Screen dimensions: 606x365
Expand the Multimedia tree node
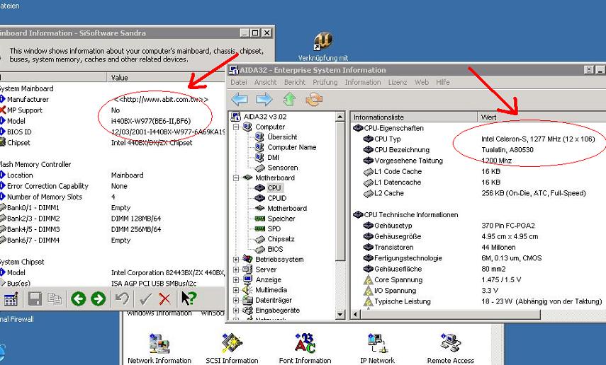coord(236,290)
